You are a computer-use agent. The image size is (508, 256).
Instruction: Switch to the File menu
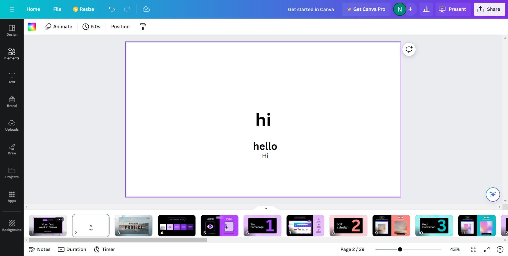pyautogui.click(x=57, y=9)
